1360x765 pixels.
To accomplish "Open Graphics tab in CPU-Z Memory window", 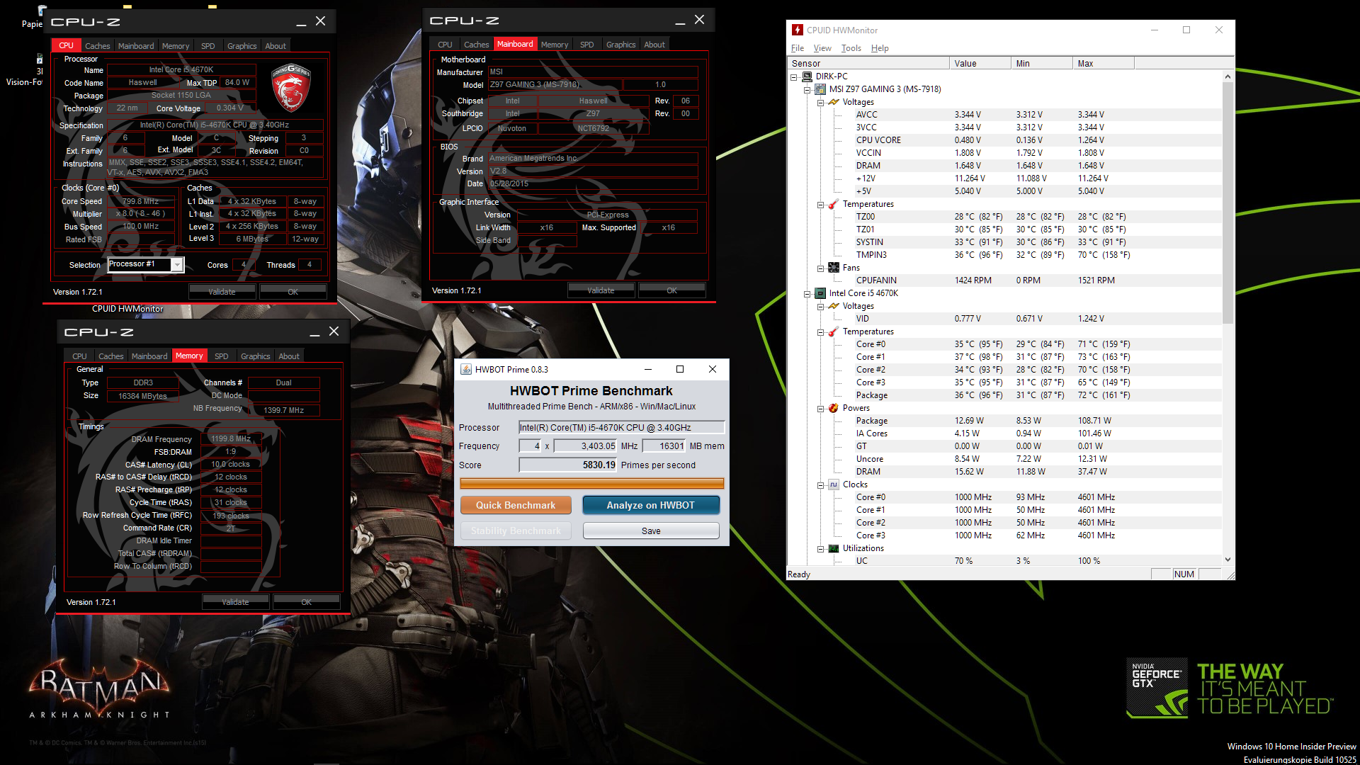I will [255, 356].
